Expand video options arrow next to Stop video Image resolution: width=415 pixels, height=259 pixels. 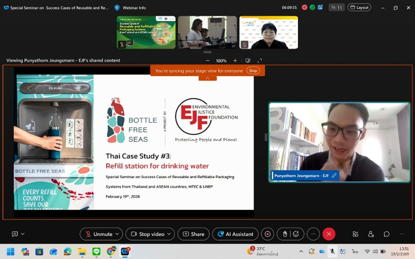[x=169, y=234]
